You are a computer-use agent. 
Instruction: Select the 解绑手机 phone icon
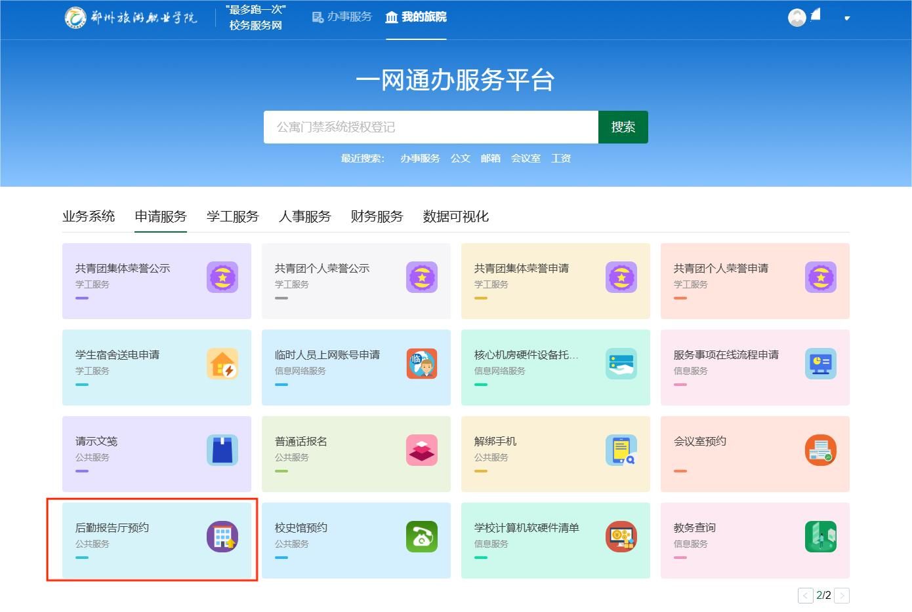click(621, 450)
